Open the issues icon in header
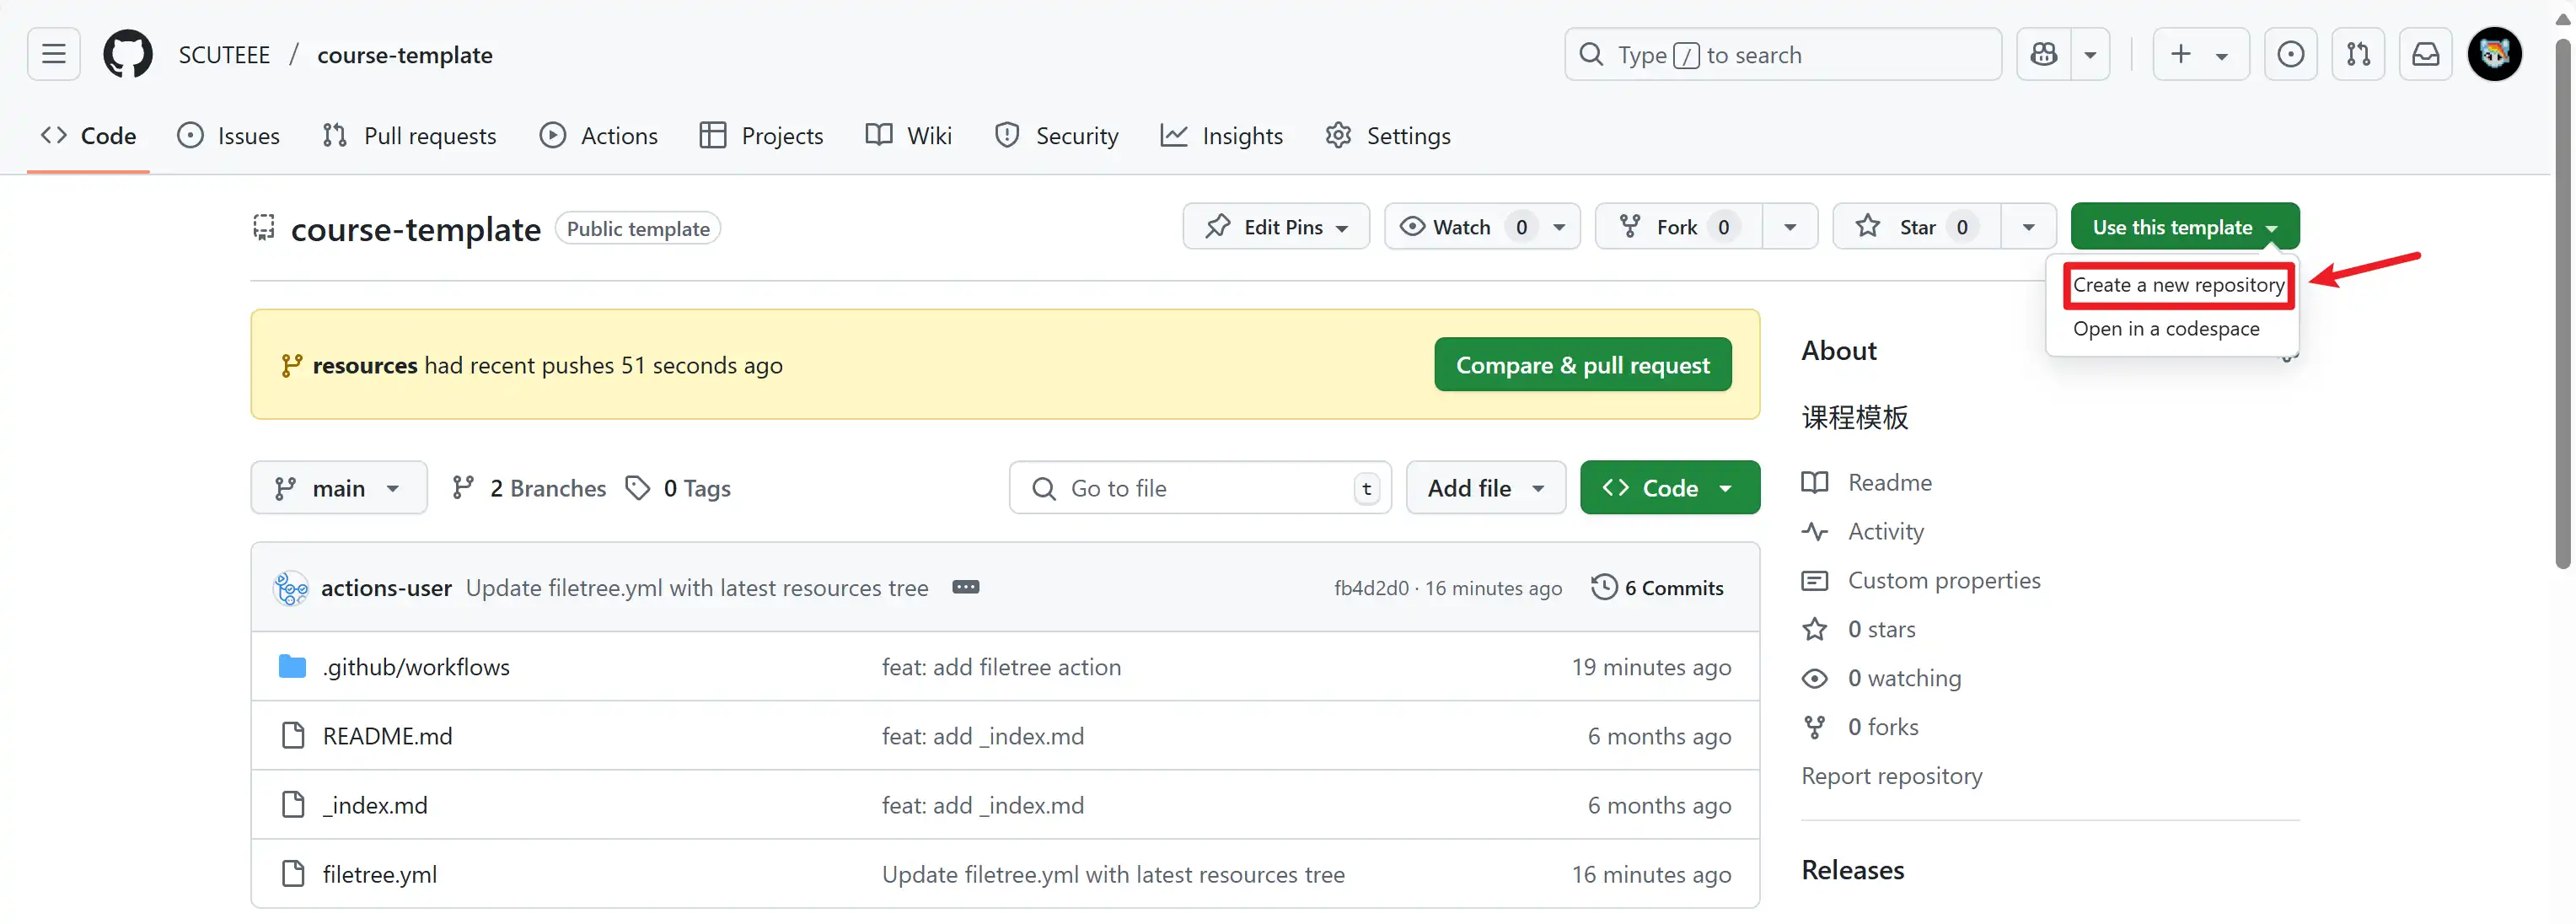Viewport: 2576px width, 924px height. [x=2290, y=54]
